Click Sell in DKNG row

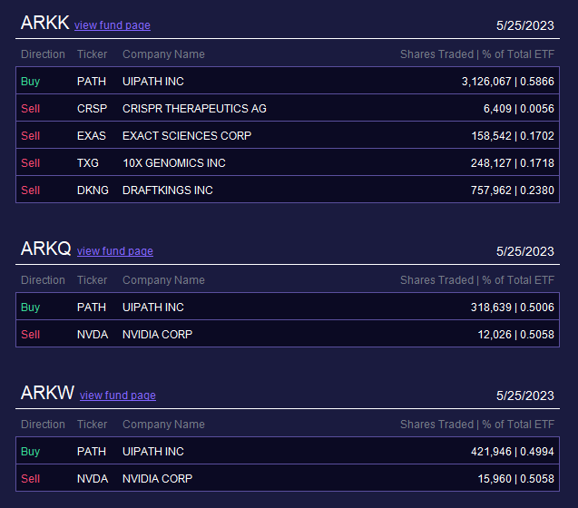(x=30, y=190)
